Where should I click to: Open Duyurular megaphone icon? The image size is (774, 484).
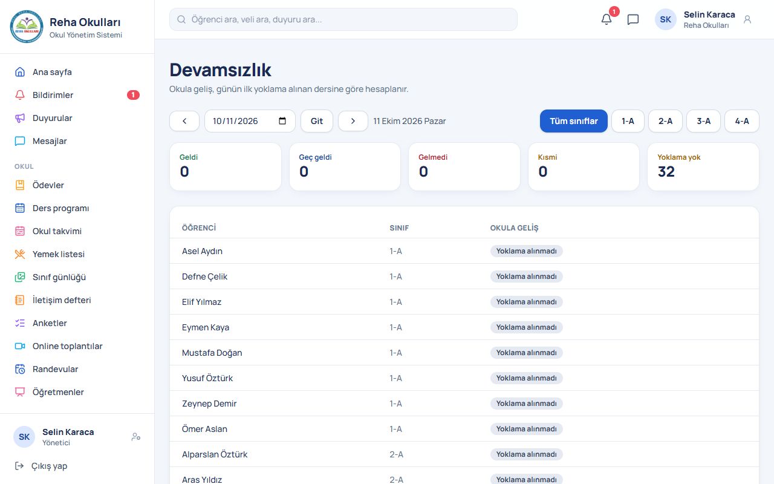coord(20,118)
